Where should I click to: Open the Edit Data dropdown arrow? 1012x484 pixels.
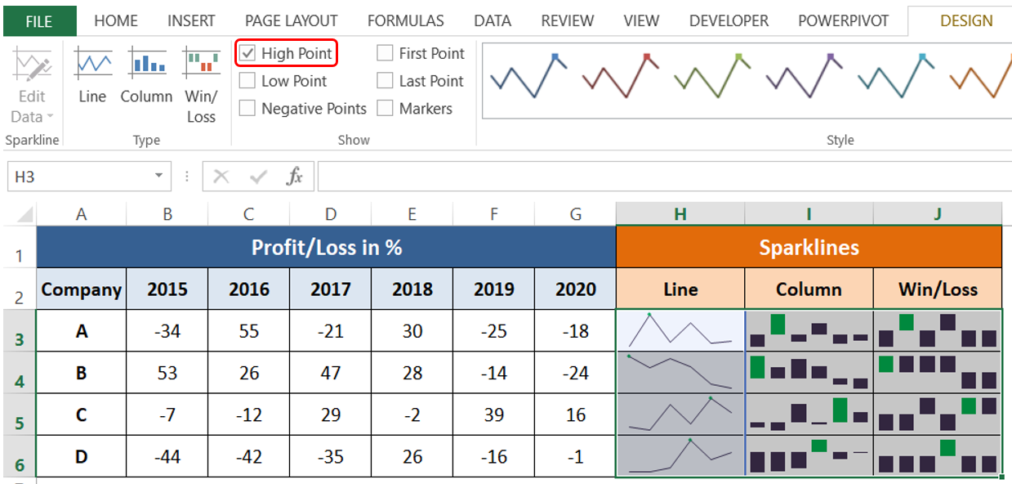click(x=51, y=117)
